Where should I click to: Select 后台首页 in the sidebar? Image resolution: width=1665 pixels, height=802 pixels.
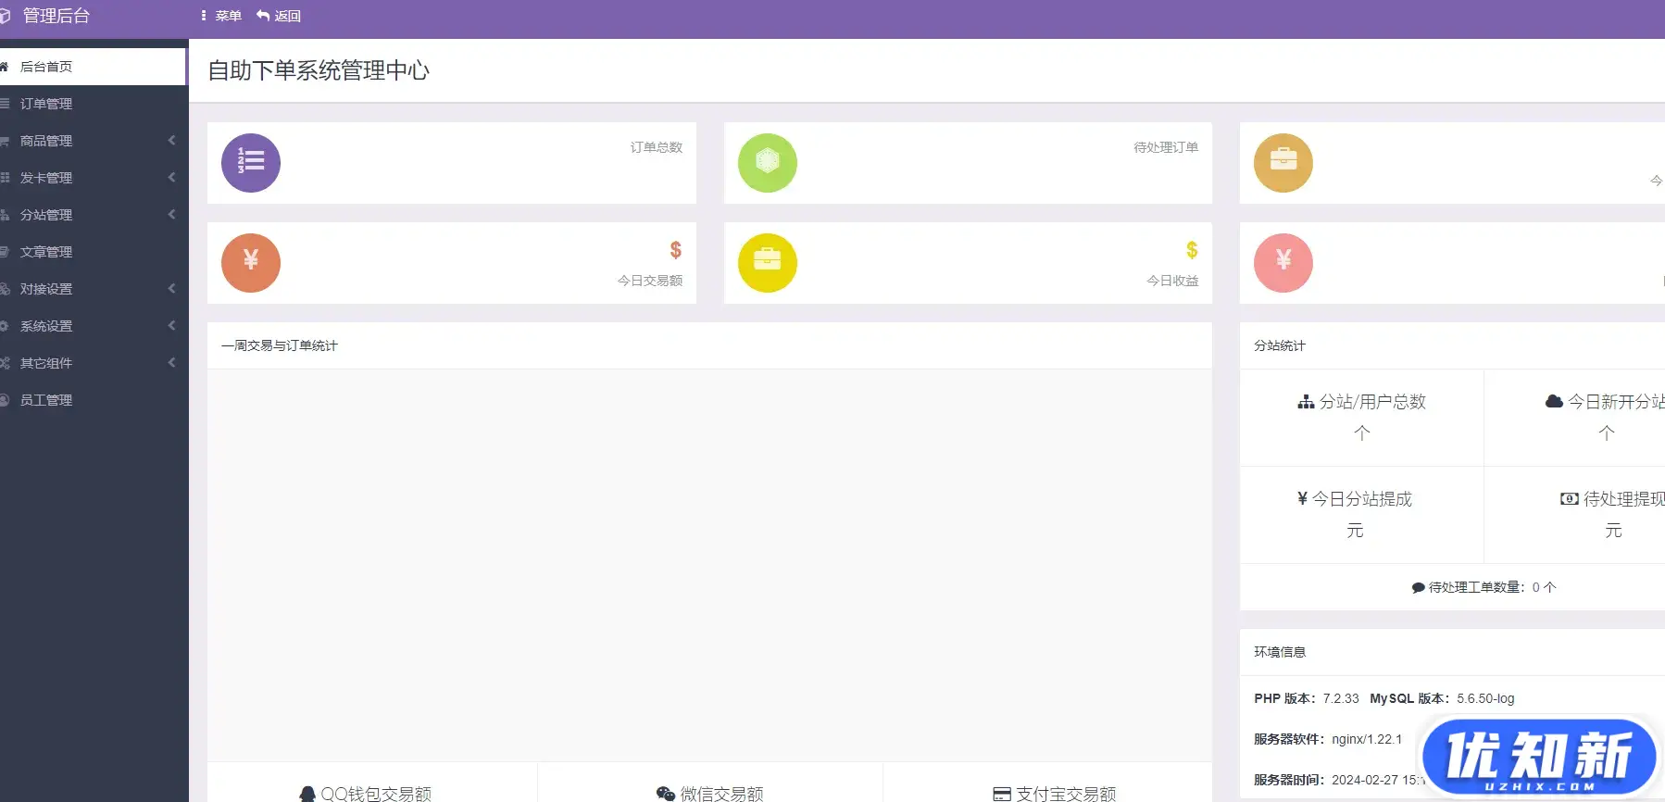pyautogui.click(x=46, y=67)
